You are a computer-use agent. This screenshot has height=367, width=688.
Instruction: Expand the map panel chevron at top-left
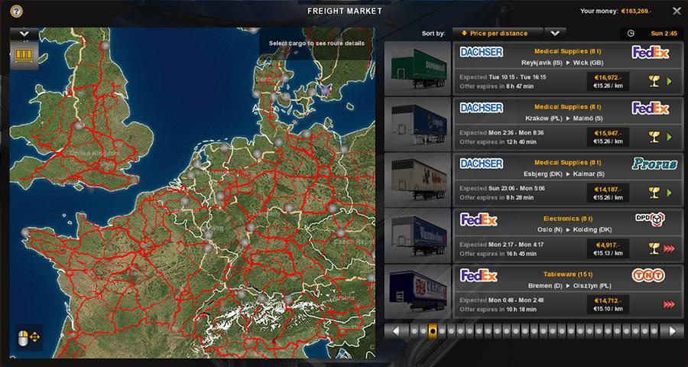click(x=24, y=34)
